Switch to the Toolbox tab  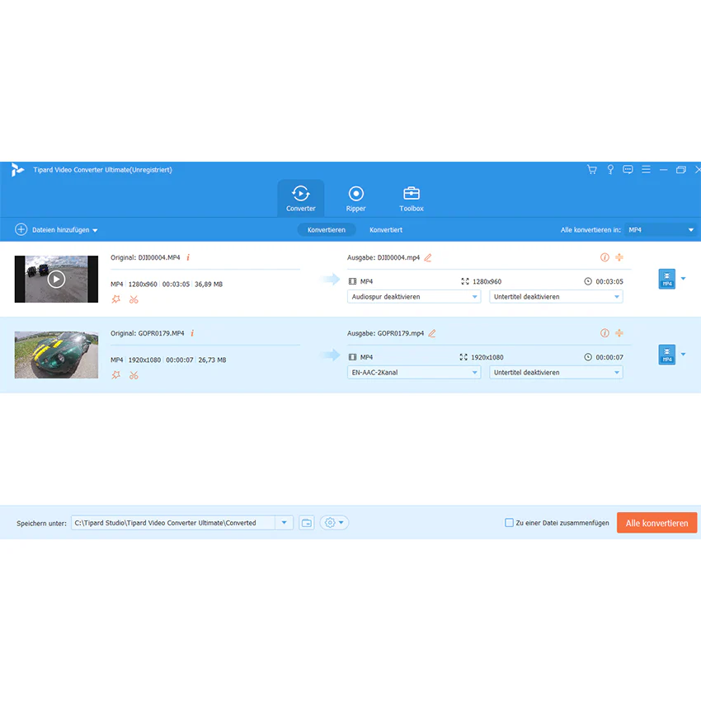412,199
